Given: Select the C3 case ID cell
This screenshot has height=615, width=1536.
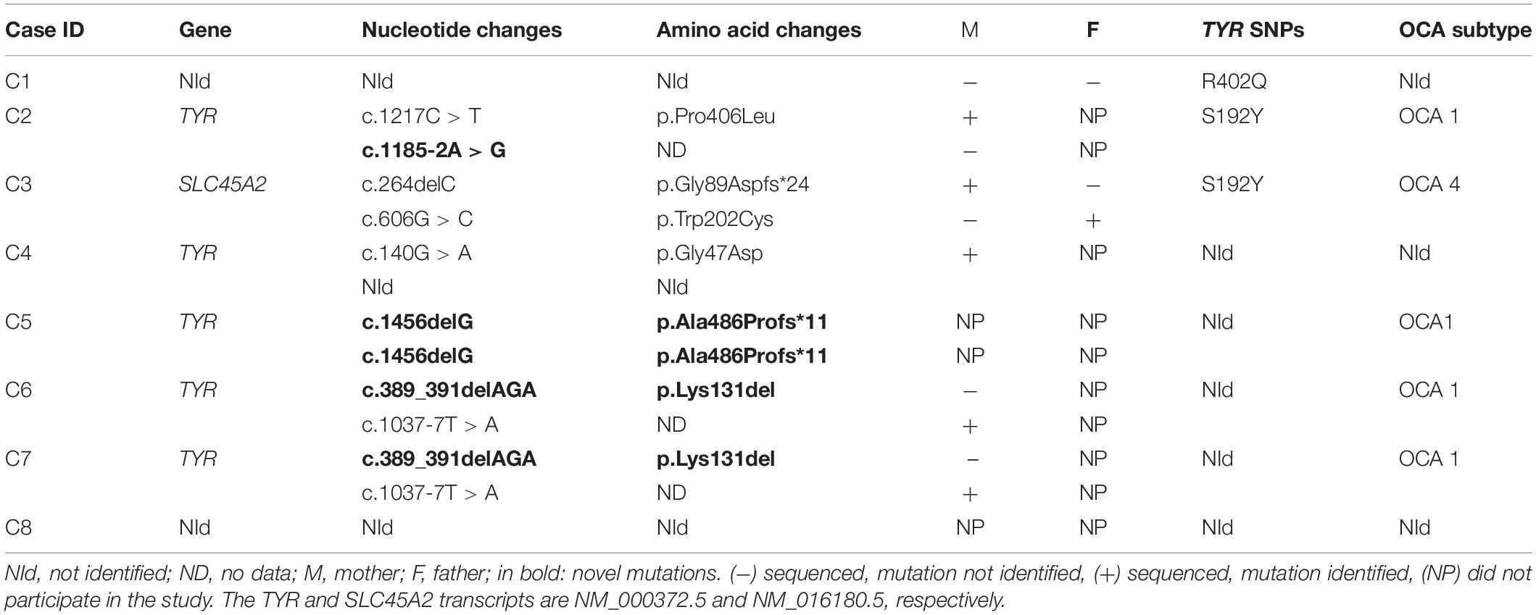Looking at the screenshot, I should point(18,184).
